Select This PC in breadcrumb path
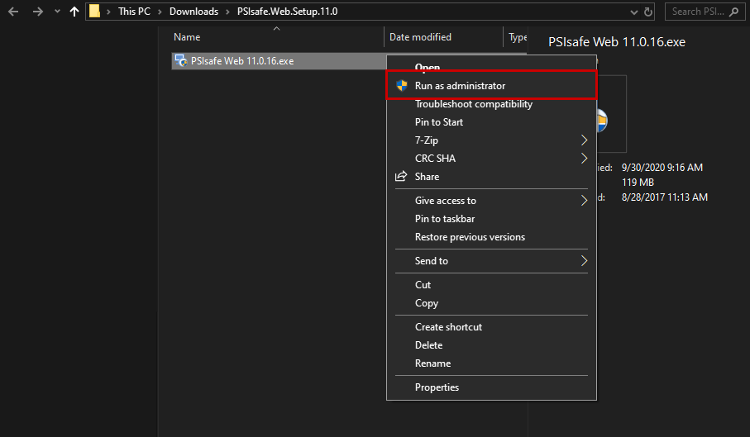Viewport: 750px width, 437px height. (x=134, y=12)
